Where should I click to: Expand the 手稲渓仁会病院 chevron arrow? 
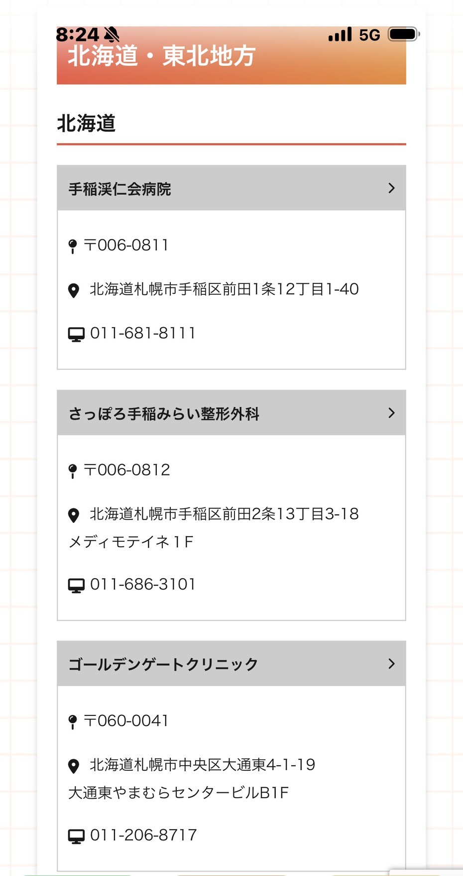[391, 188]
